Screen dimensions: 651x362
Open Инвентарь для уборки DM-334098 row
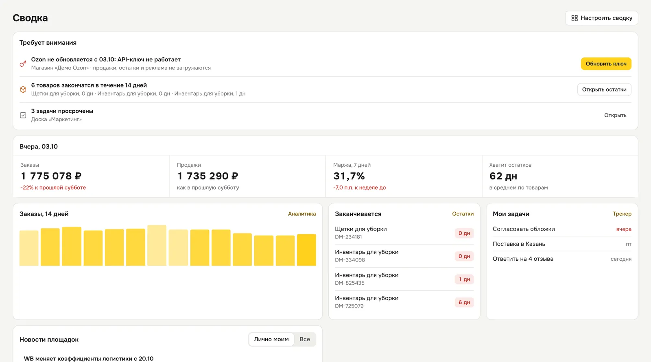pyautogui.click(x=404, y=256)
